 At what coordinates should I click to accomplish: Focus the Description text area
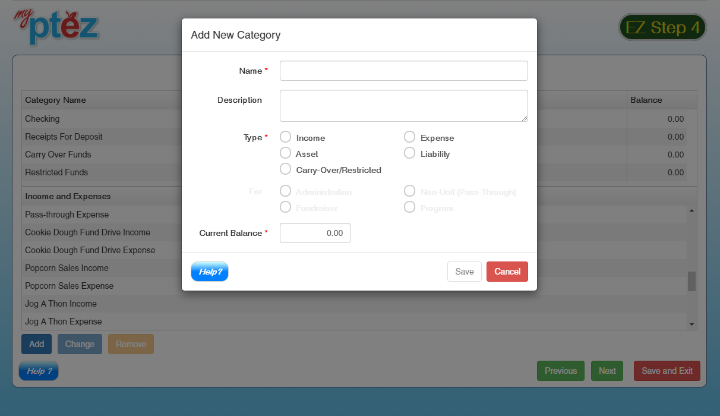[x=403, y=106]
